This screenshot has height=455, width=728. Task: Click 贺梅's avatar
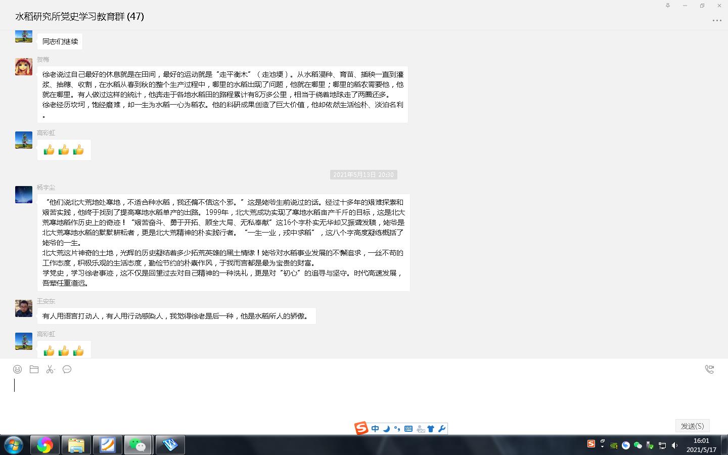coord(24,67)
